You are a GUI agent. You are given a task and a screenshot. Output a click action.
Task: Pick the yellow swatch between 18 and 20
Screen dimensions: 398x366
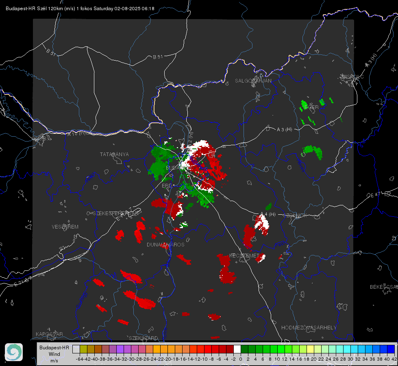pyautogui.click(x=310, y=349)
